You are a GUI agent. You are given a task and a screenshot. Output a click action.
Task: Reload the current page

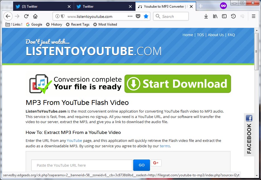tap(26, 16)
